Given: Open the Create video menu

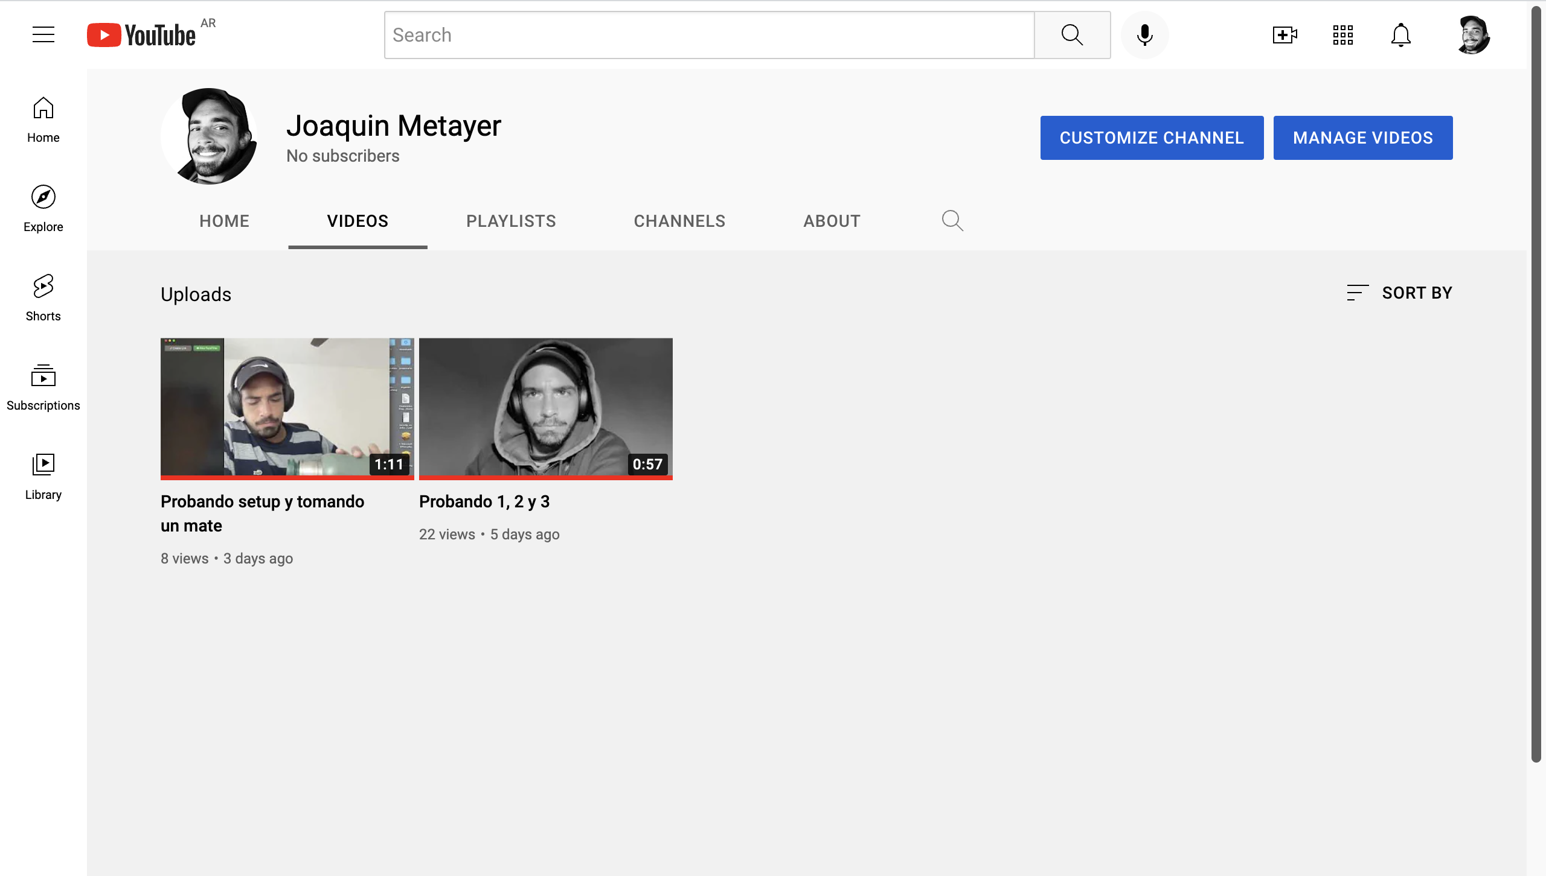Looking at the screenshot, I should pyautogui.click(x=1285, y=35).
